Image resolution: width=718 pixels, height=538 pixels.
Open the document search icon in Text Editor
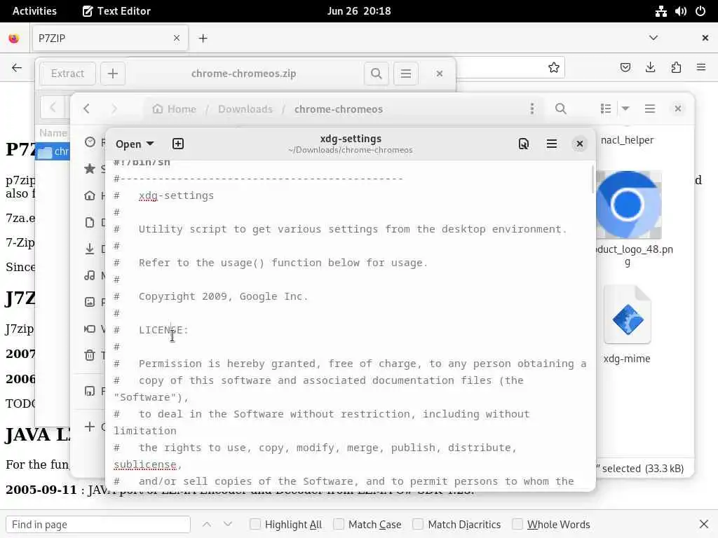point(523,144)
